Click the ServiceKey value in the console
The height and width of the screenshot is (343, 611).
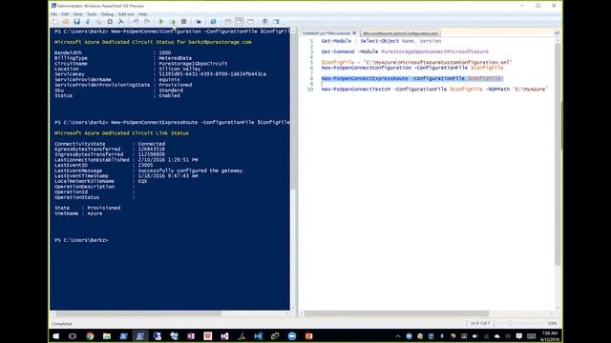(212, 74)
